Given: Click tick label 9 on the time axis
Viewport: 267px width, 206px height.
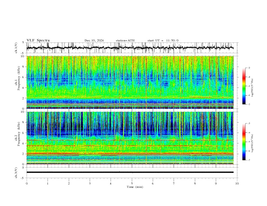Looking at the screenshot, I should (x=216, y=183).
